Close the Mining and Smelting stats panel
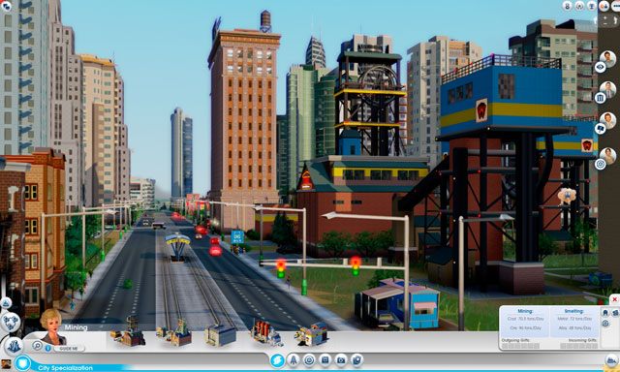This screenshot has width=620, height=372. [614, 299]
